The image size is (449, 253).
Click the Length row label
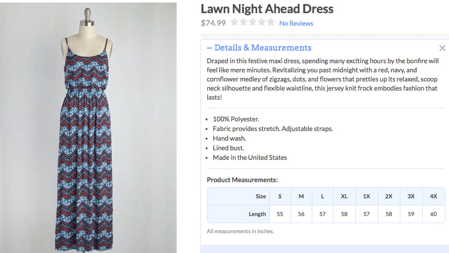pyautogui.click(x=257, y=214)
